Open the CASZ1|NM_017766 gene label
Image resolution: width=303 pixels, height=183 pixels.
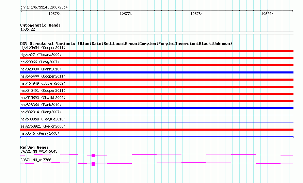(x=36, y=160)
